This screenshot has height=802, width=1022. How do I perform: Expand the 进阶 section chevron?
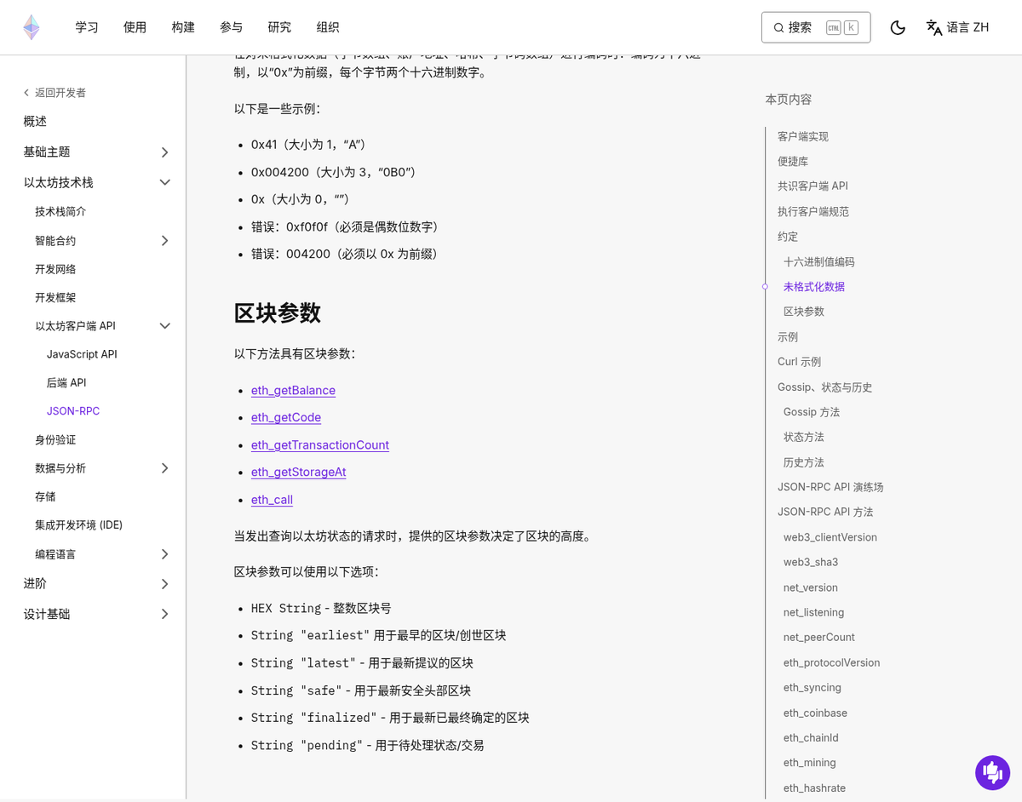[x=165, y=584]
